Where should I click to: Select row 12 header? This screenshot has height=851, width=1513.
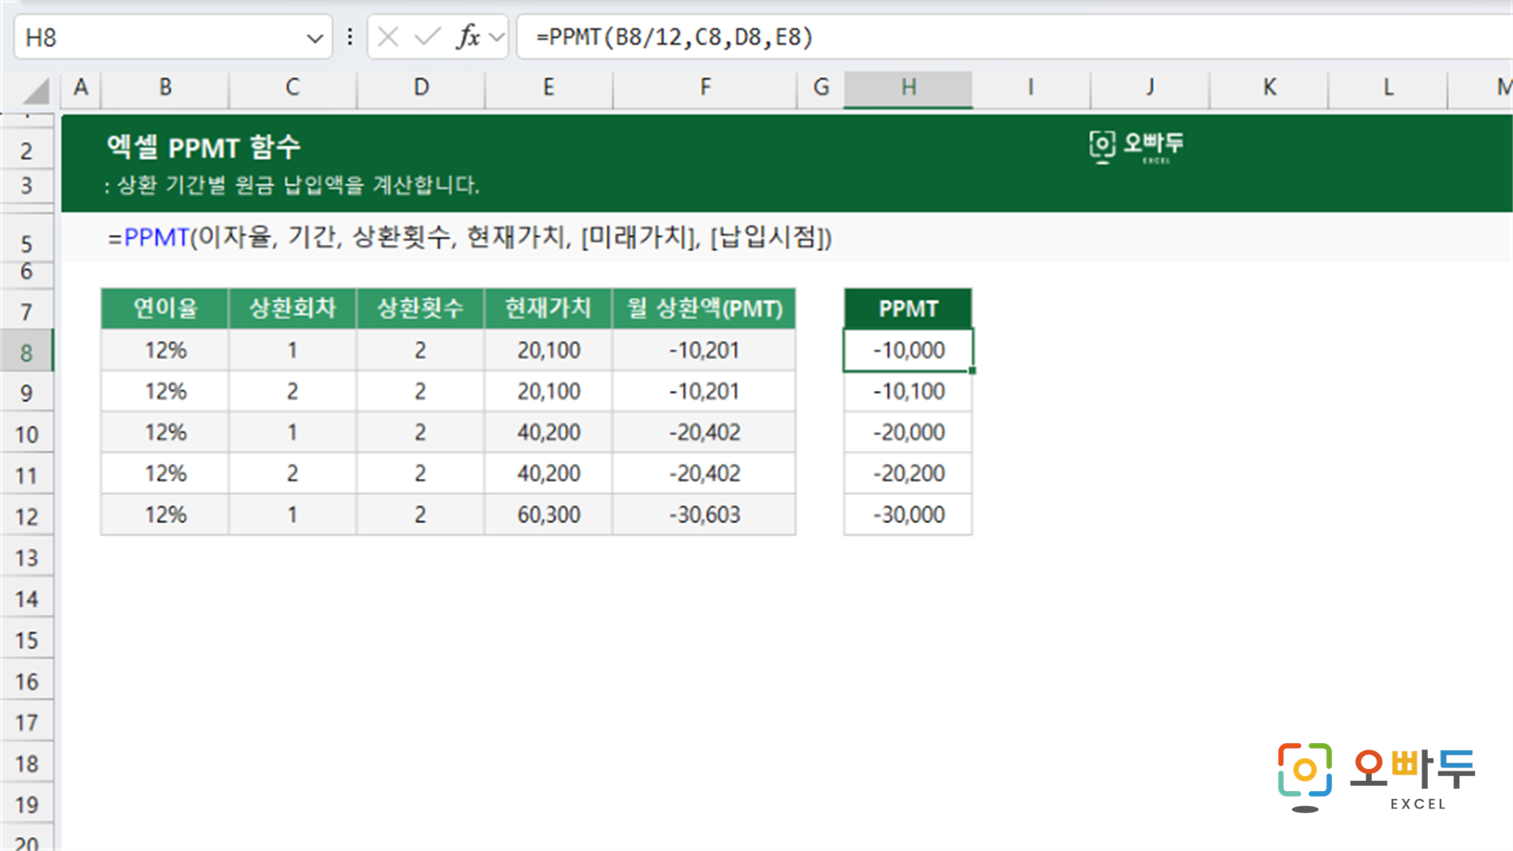[x=27, y=516]
